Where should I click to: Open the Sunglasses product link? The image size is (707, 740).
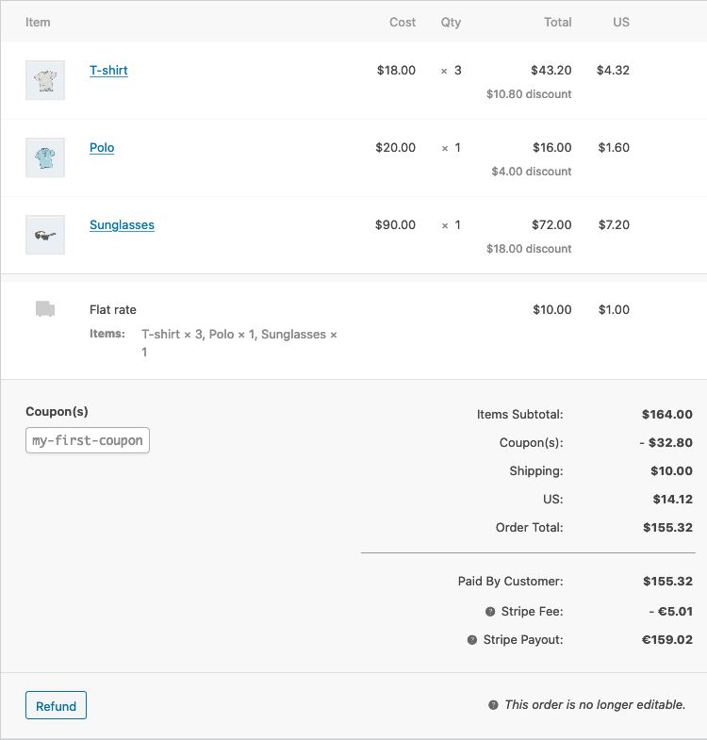pos(122,225)
